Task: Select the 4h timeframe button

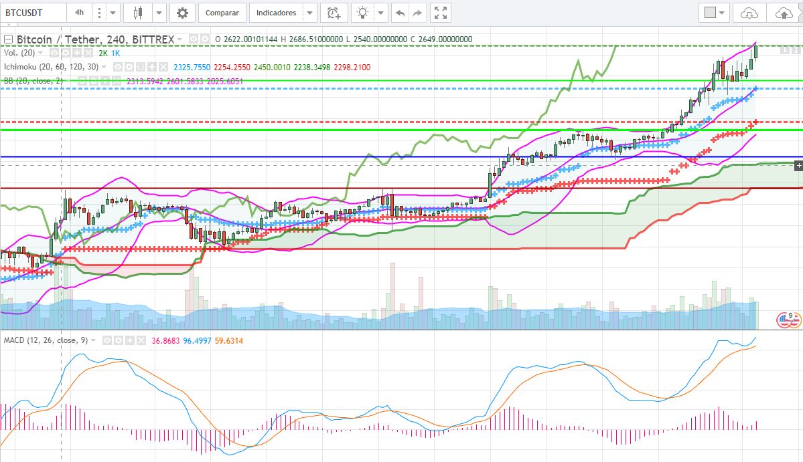Action: (x=80, y=13)
